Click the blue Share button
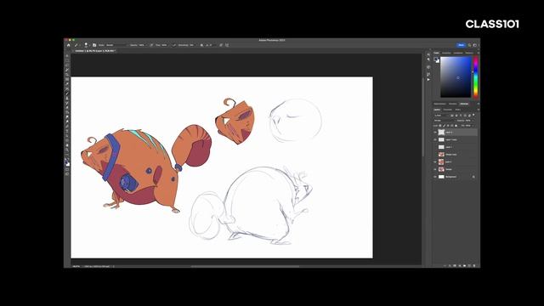 tap(461, 45)
